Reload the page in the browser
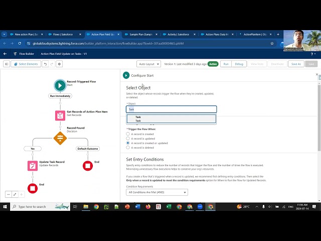321x241 pixels. [20, 44]
